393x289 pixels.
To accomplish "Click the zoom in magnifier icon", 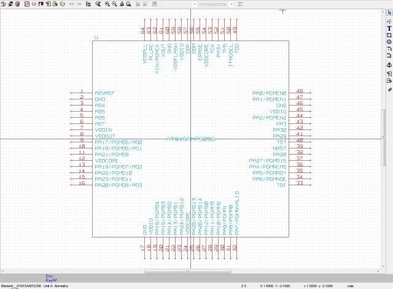I will click(x=107, y=4).
